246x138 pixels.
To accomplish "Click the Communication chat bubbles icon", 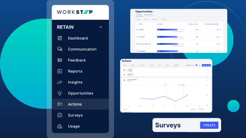I will 60,49.
